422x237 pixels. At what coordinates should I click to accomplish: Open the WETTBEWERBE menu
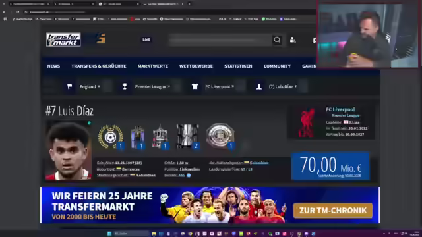tap(196, 66)
